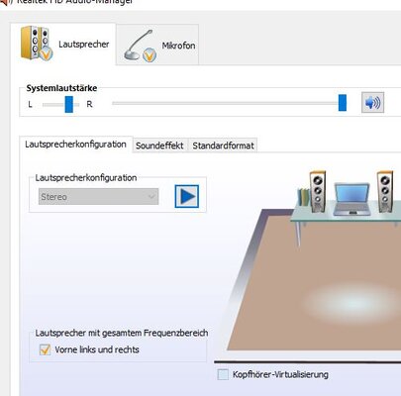Mute system volume with the speaker button

[372, 103]
